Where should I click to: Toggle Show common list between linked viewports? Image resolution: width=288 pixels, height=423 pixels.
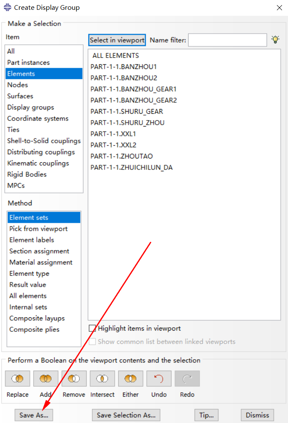tap(93, 342)
